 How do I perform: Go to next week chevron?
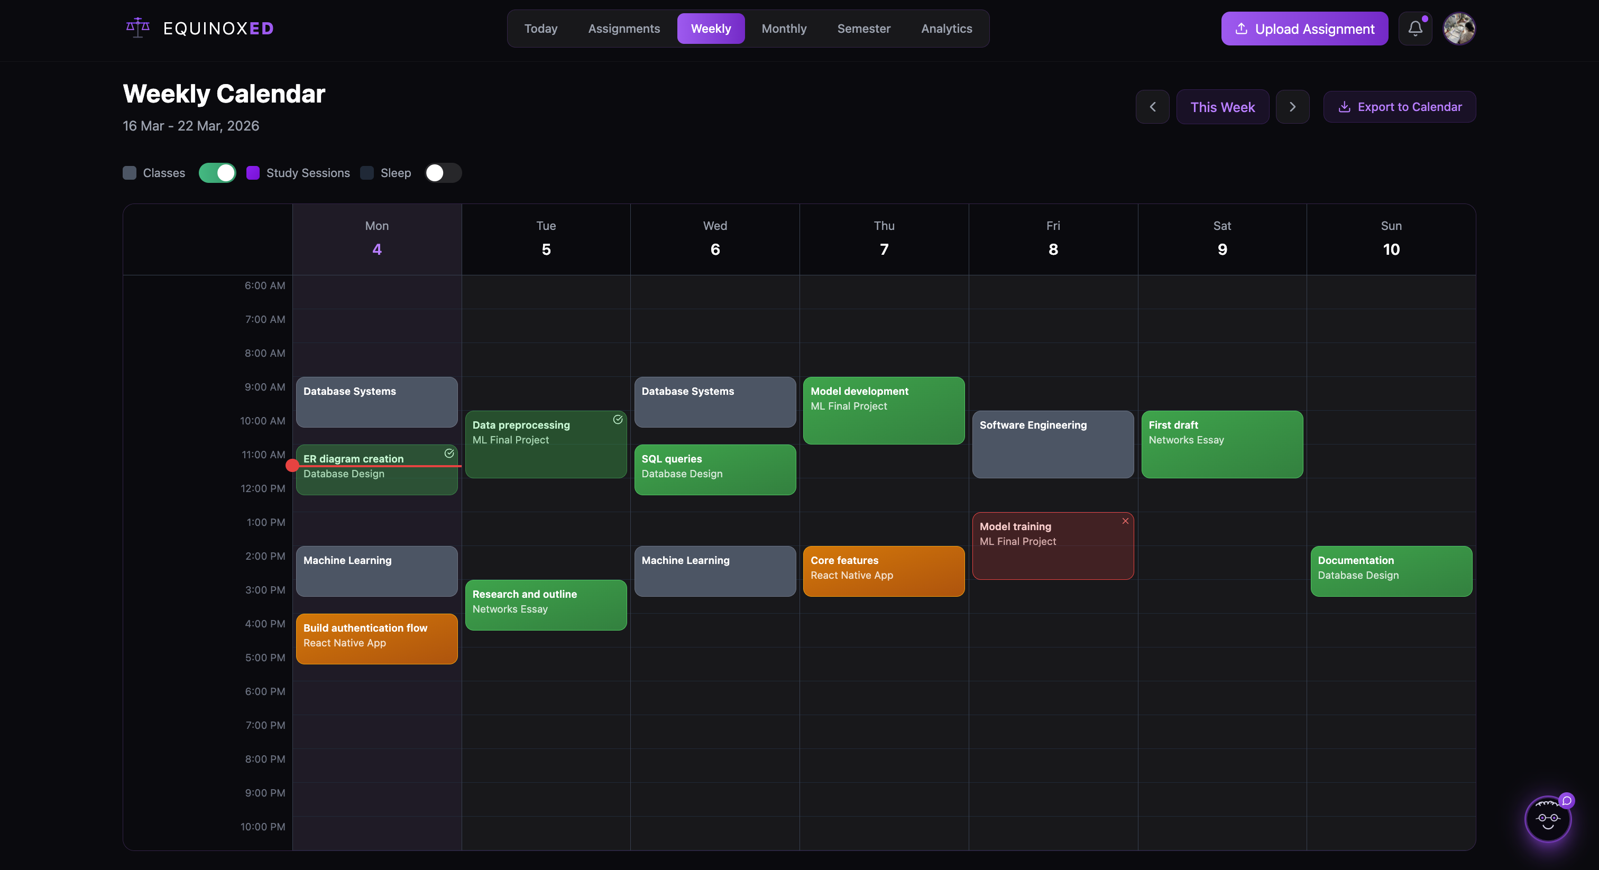pyautogui.click(x=1292, y=107)
